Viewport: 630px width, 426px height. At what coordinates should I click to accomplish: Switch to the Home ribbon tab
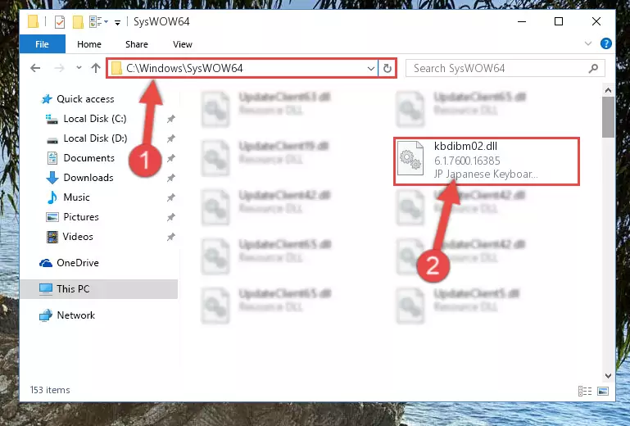pos(89,44)
